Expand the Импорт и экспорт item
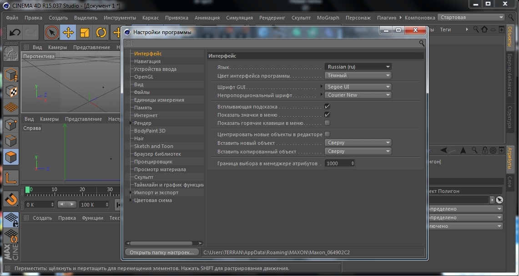Screen dimensions: 519x276 pyautogui.click(x=131, y=192)
